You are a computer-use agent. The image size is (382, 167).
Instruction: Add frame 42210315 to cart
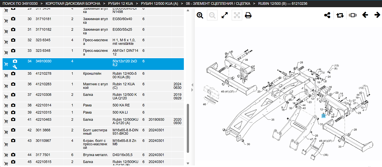(6, 113)
